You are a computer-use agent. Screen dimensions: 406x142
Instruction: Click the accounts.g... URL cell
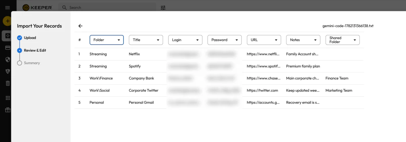click(x=264, y=102)
